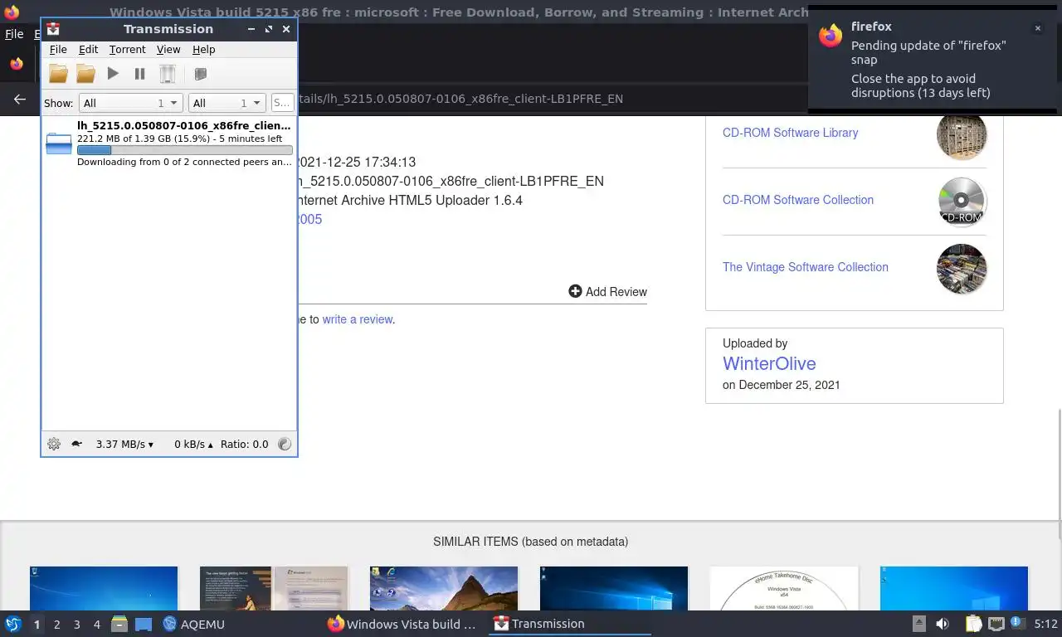
Task: Click the Transmission title bar app icon
Action: pyautogui.click(x=53, y=29)
